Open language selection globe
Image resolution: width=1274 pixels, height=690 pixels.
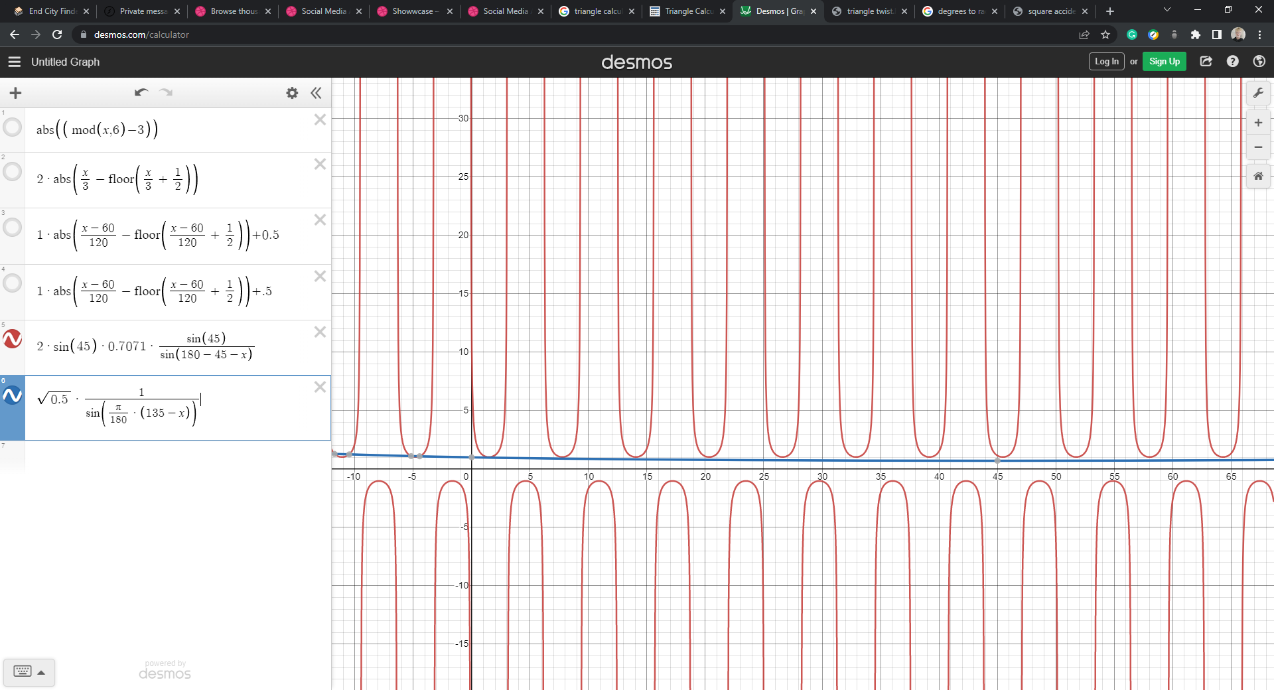(1259, 62)
